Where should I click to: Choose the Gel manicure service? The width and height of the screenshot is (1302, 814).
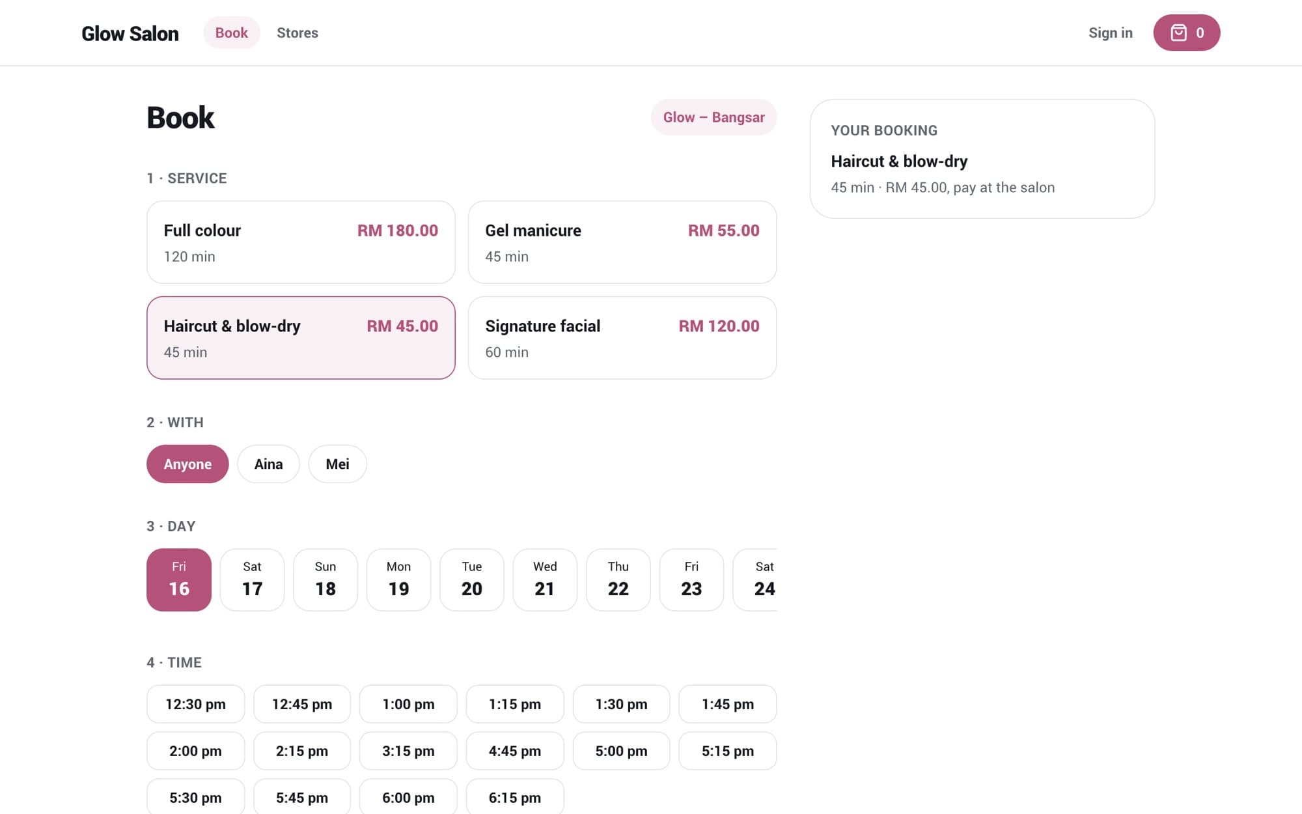pos(622,242)
